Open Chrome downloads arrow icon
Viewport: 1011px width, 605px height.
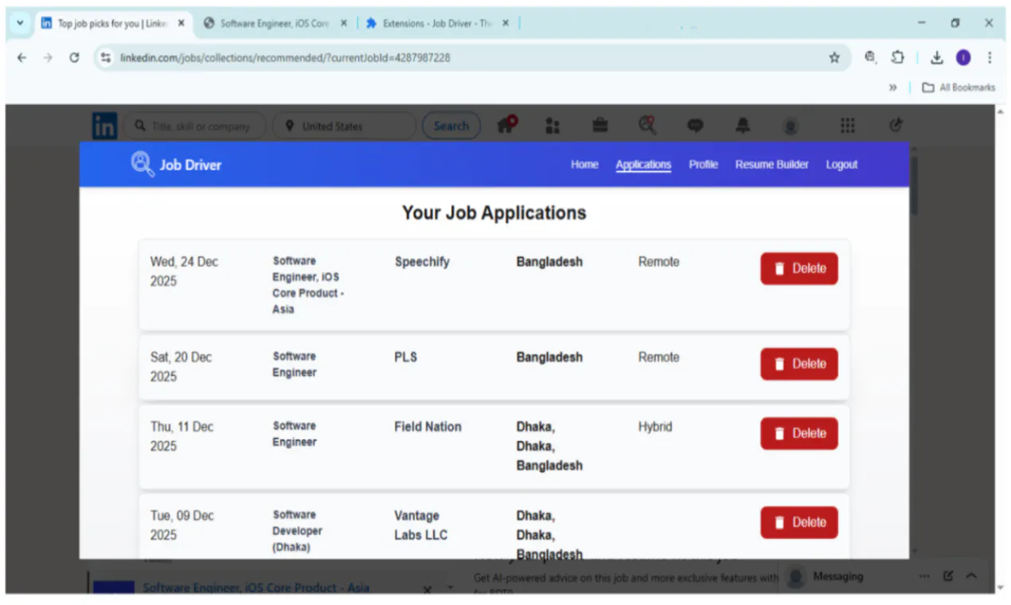(937, 57)
